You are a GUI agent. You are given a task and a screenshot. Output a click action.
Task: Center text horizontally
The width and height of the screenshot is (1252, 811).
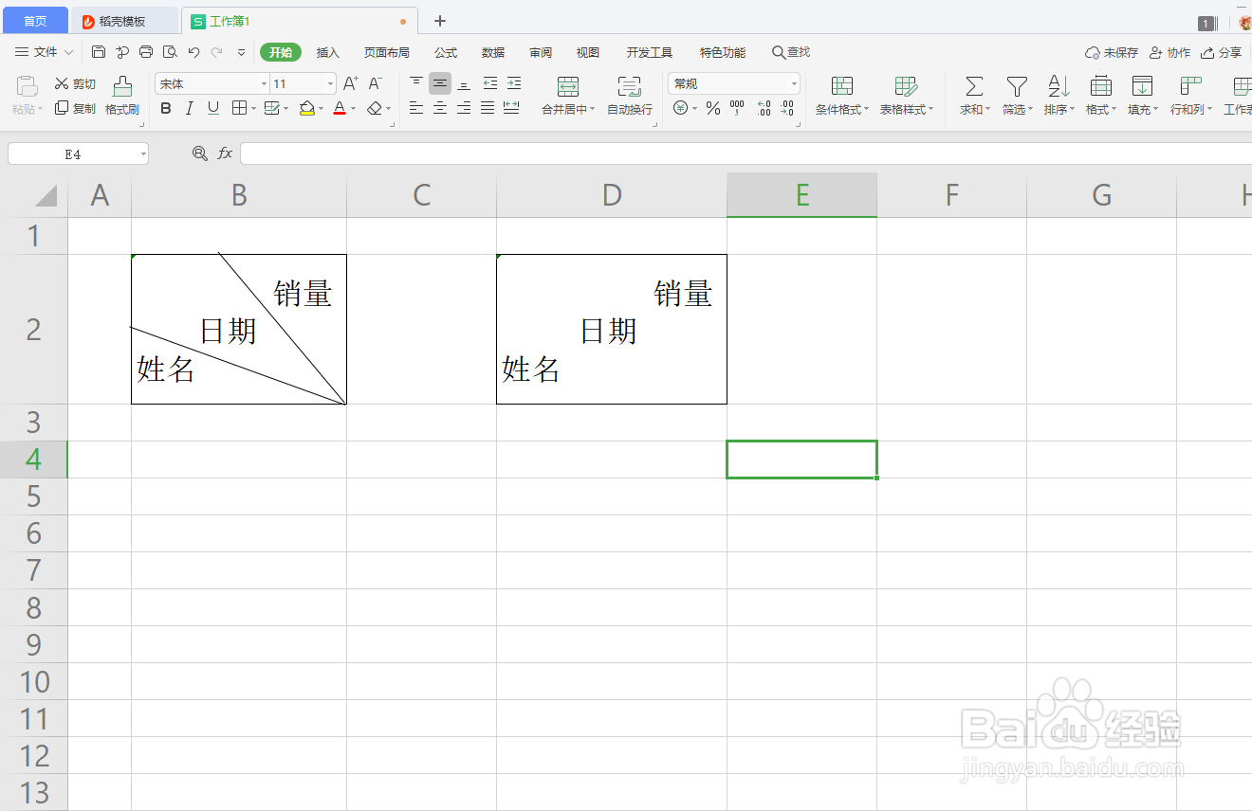[440, 108]
